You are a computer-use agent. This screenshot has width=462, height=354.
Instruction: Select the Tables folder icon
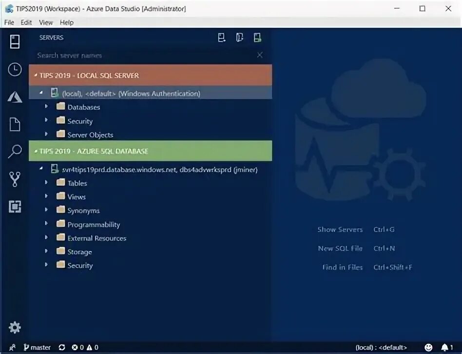click(61, 182)
